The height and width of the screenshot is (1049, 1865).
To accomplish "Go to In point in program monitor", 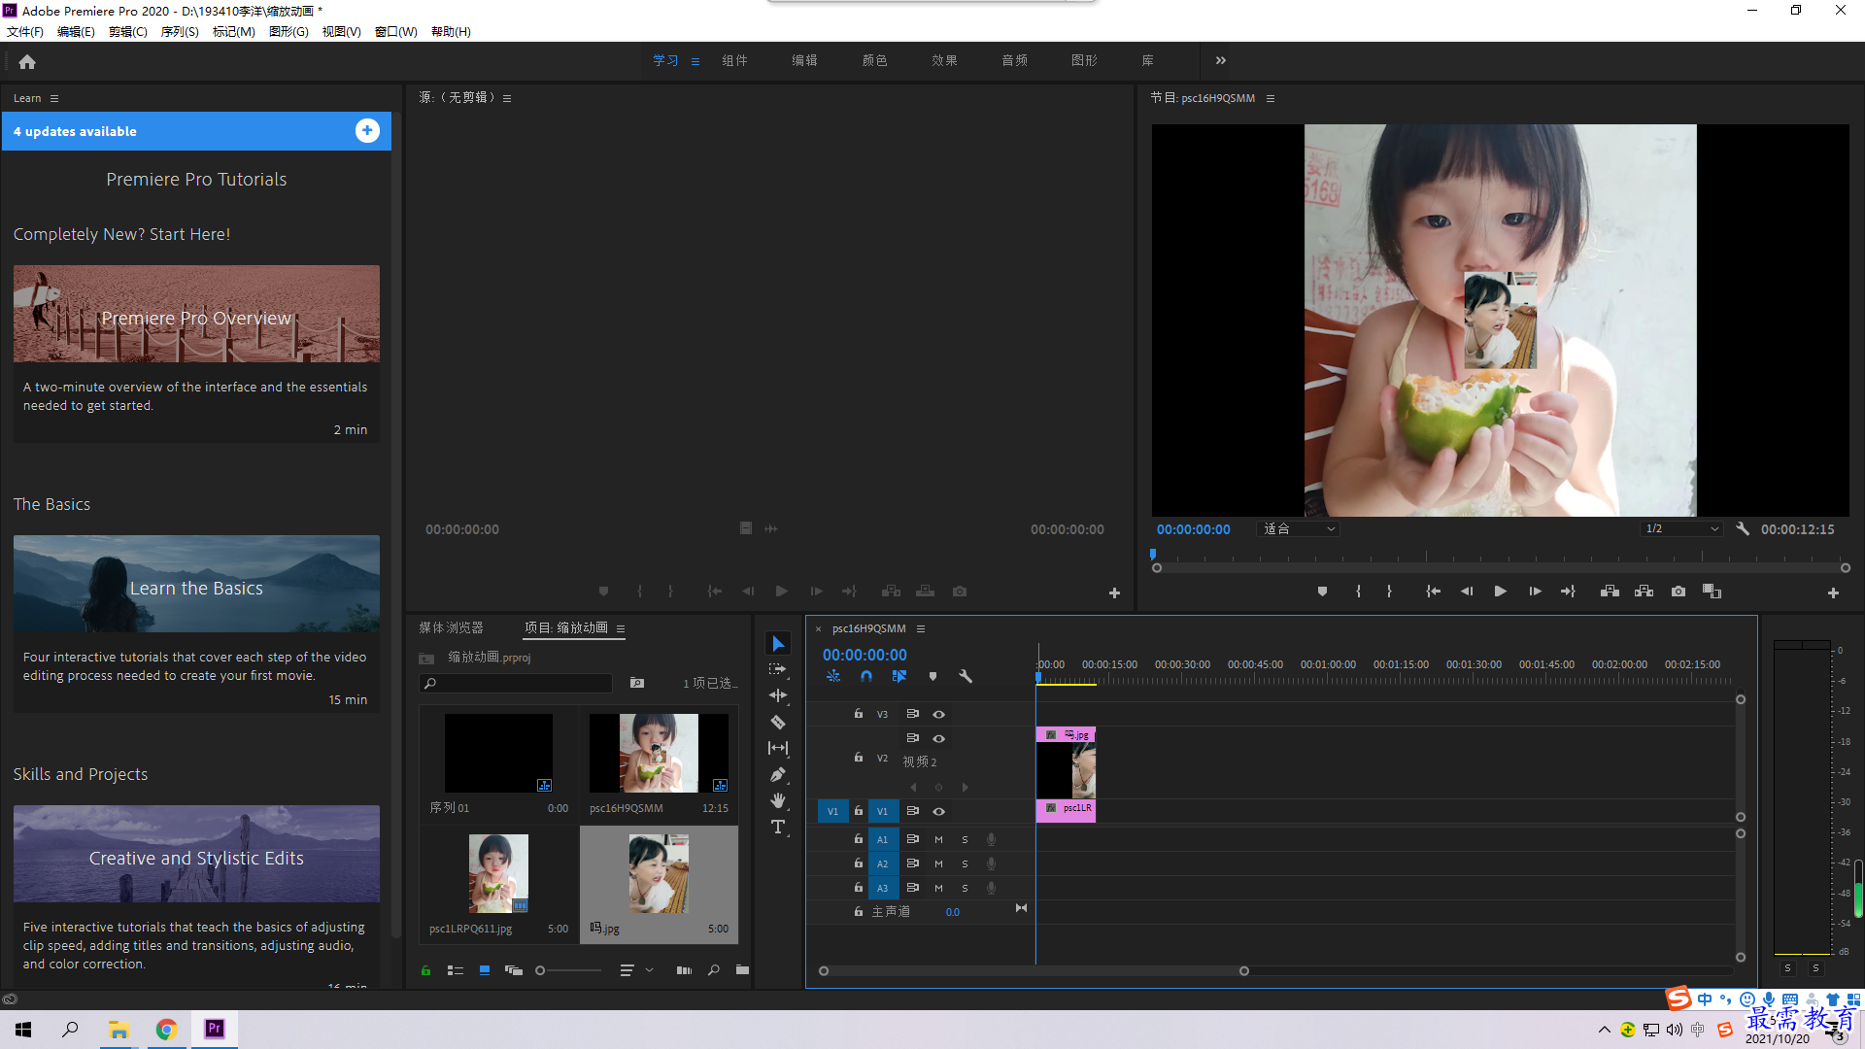I will tap(1433, 592).
